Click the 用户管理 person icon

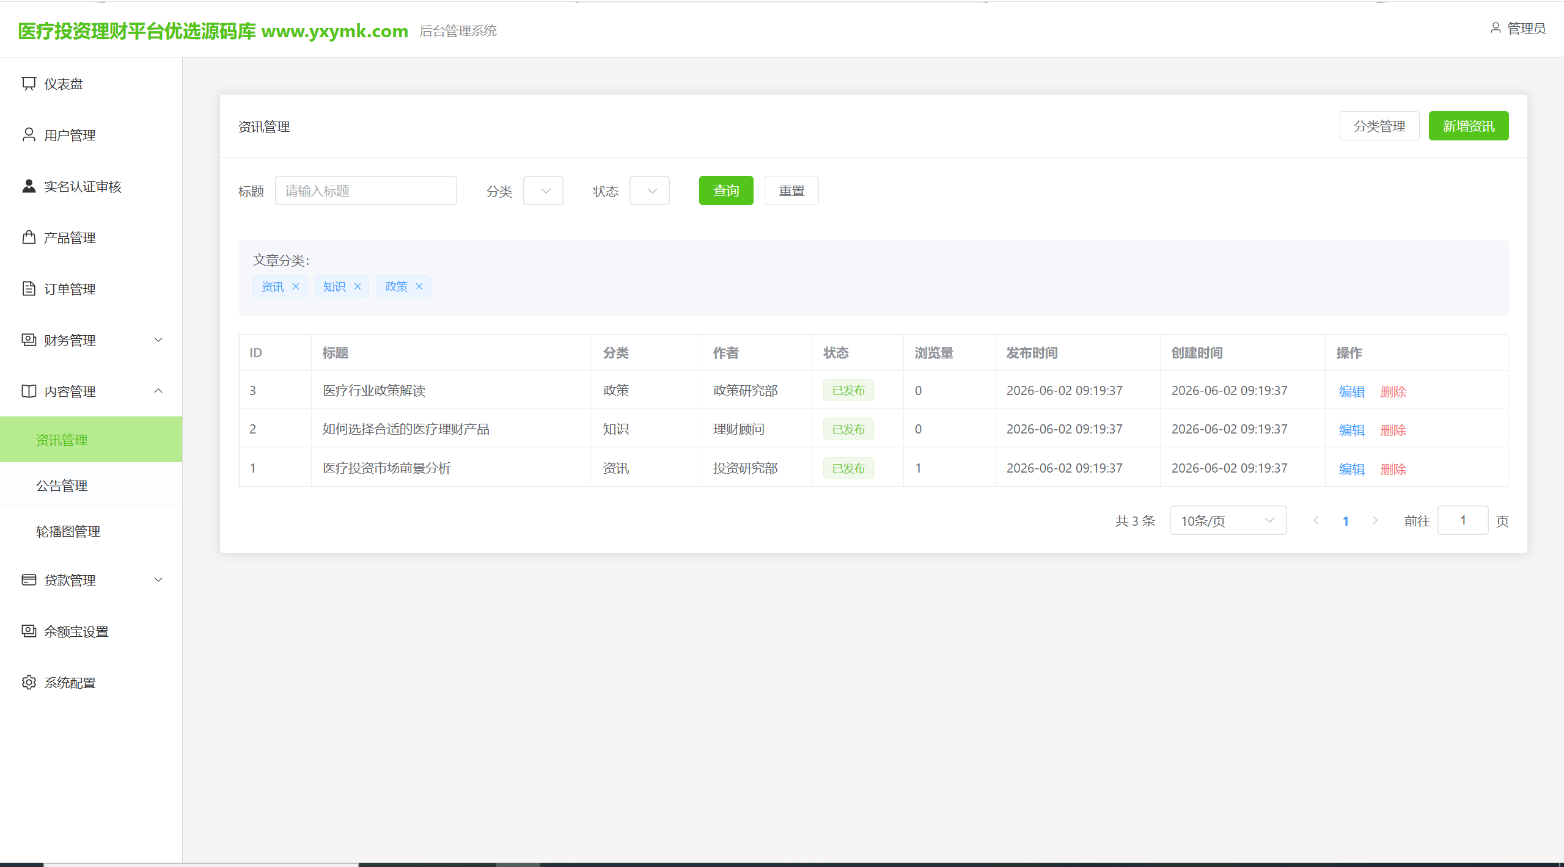29,135
